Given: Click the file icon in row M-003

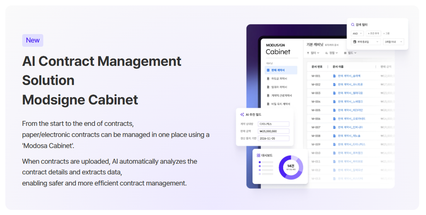Looking at the screenshot, I should point(334,93).
